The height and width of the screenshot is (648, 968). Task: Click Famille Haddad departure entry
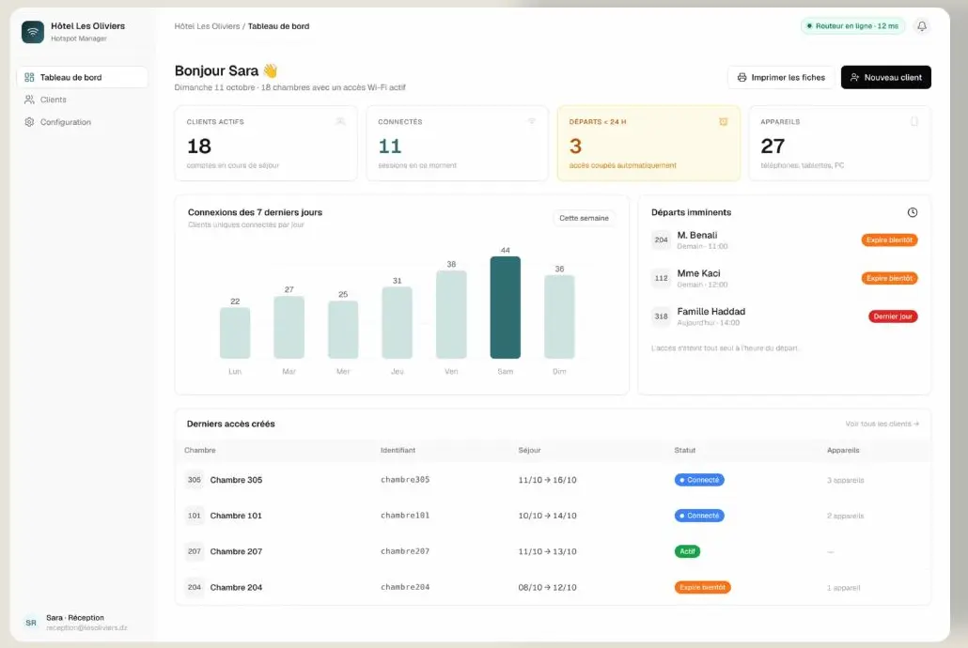784,316
